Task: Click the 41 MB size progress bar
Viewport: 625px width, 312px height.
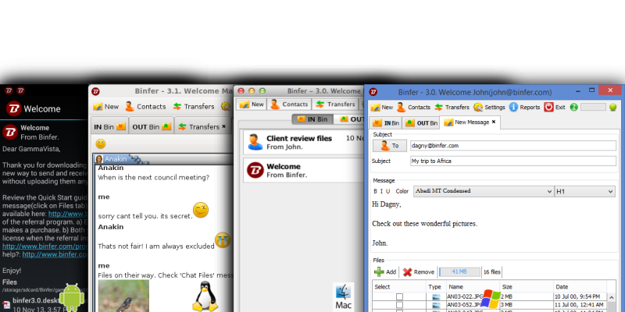Action: point(459,271)
